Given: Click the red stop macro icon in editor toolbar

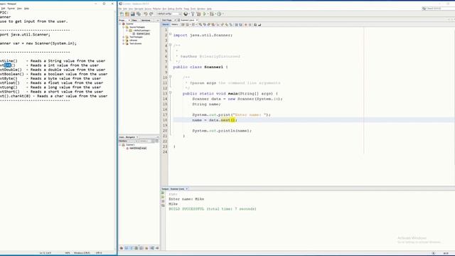Looking at the screenshot, I should coord(246,25).
